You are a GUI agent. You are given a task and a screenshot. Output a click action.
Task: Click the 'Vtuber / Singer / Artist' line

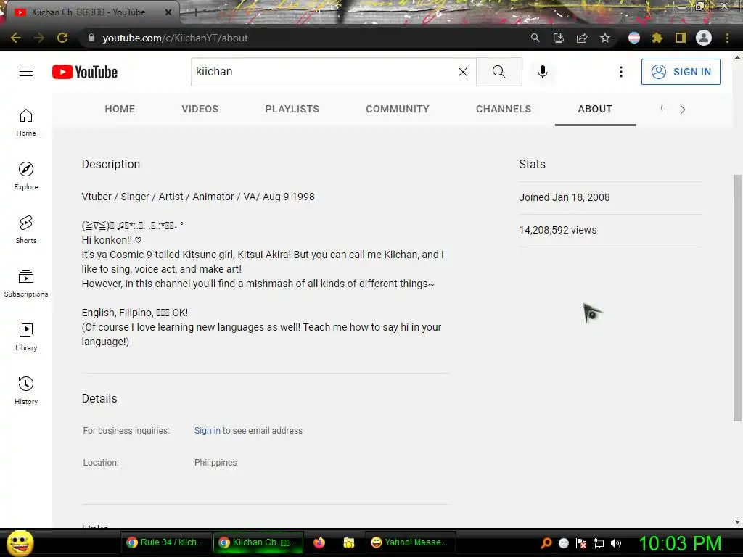pyautogui.click(x=198, y=197)
